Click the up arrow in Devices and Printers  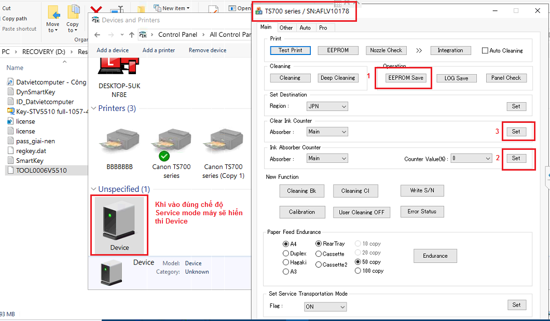click(x=132, y=35)
